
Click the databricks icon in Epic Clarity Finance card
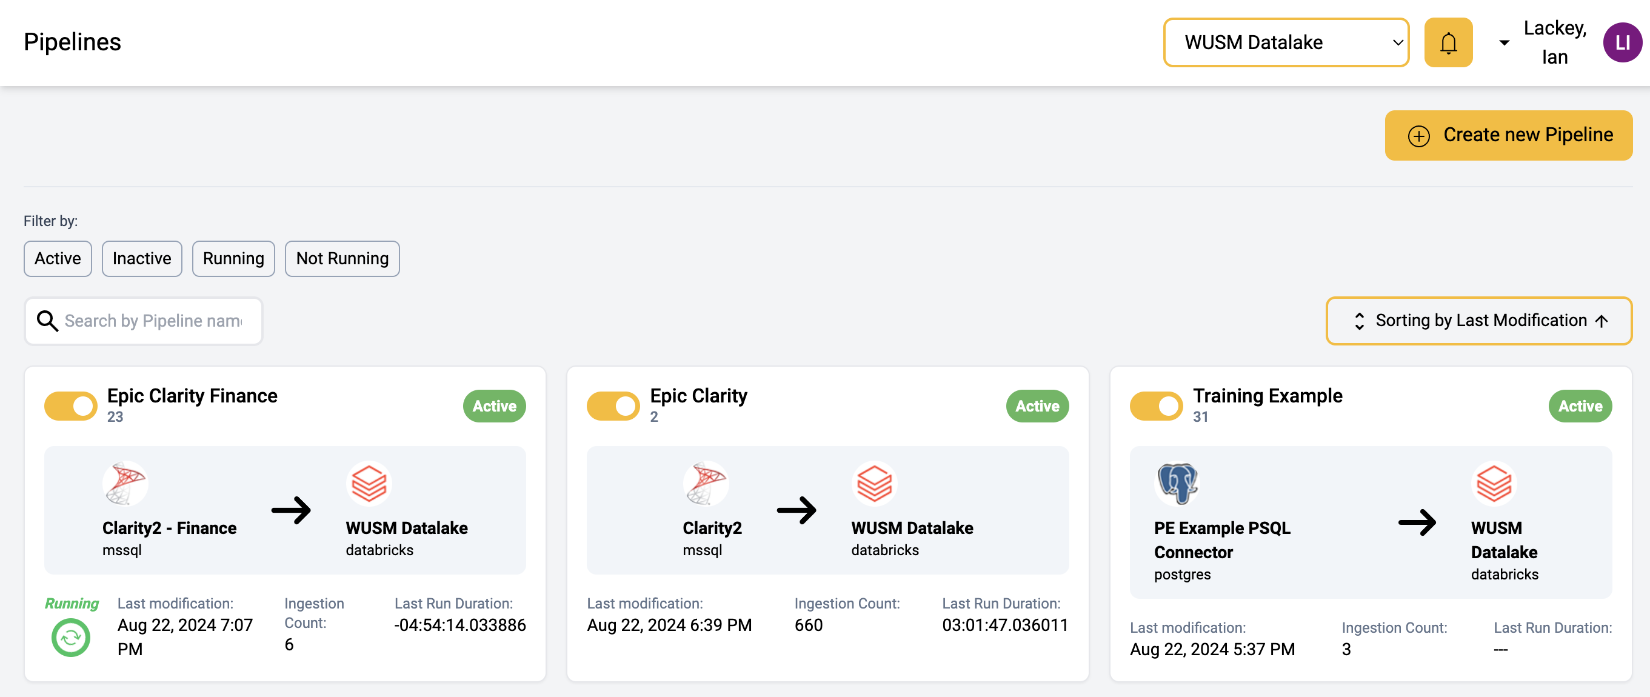tap(369, 484)
